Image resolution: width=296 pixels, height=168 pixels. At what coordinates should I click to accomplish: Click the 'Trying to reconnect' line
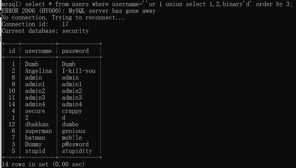tap(63, 18)
